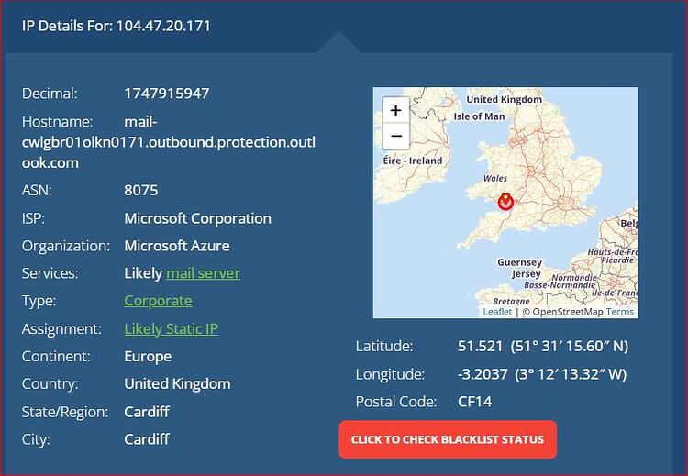Zoom in on the map
This screenshot has width=688, height=476.
tap(395, 110)
